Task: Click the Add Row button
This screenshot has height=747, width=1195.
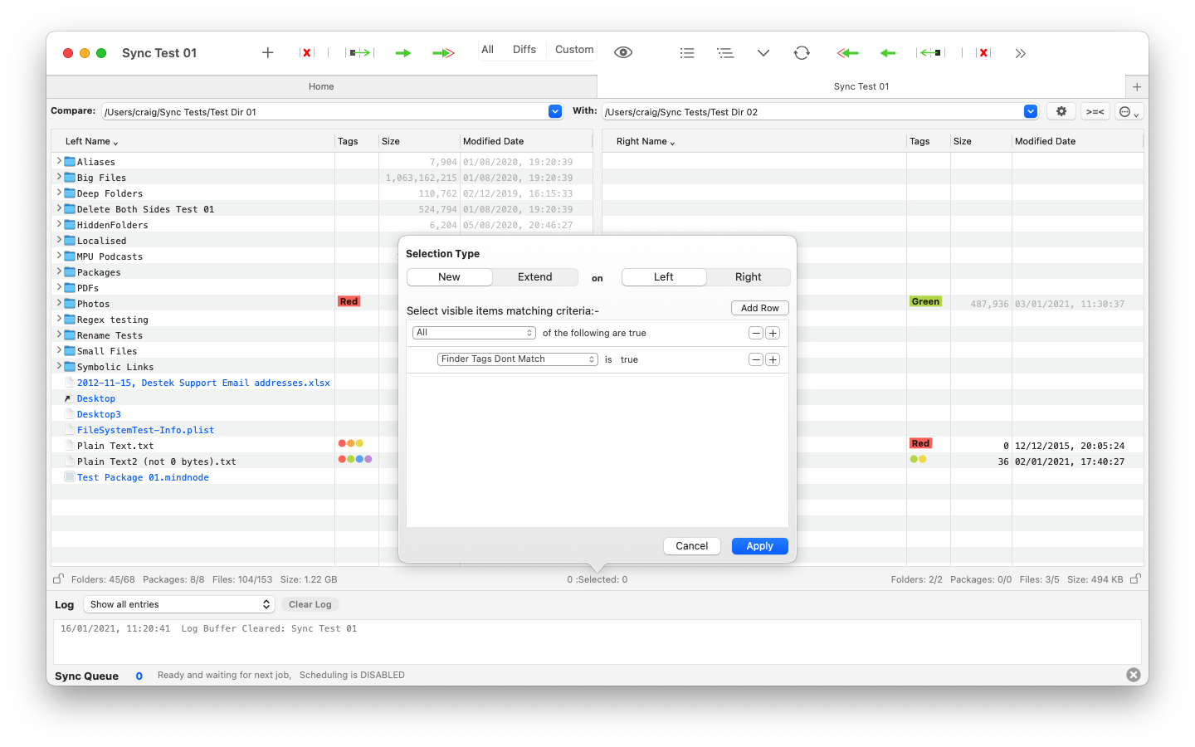Action: pos(759,308)
